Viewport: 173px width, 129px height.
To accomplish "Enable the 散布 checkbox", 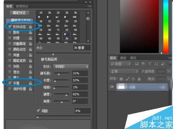I will 10,32.
